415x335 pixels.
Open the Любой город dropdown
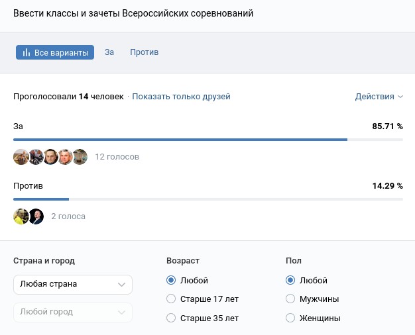pos(73,312)
